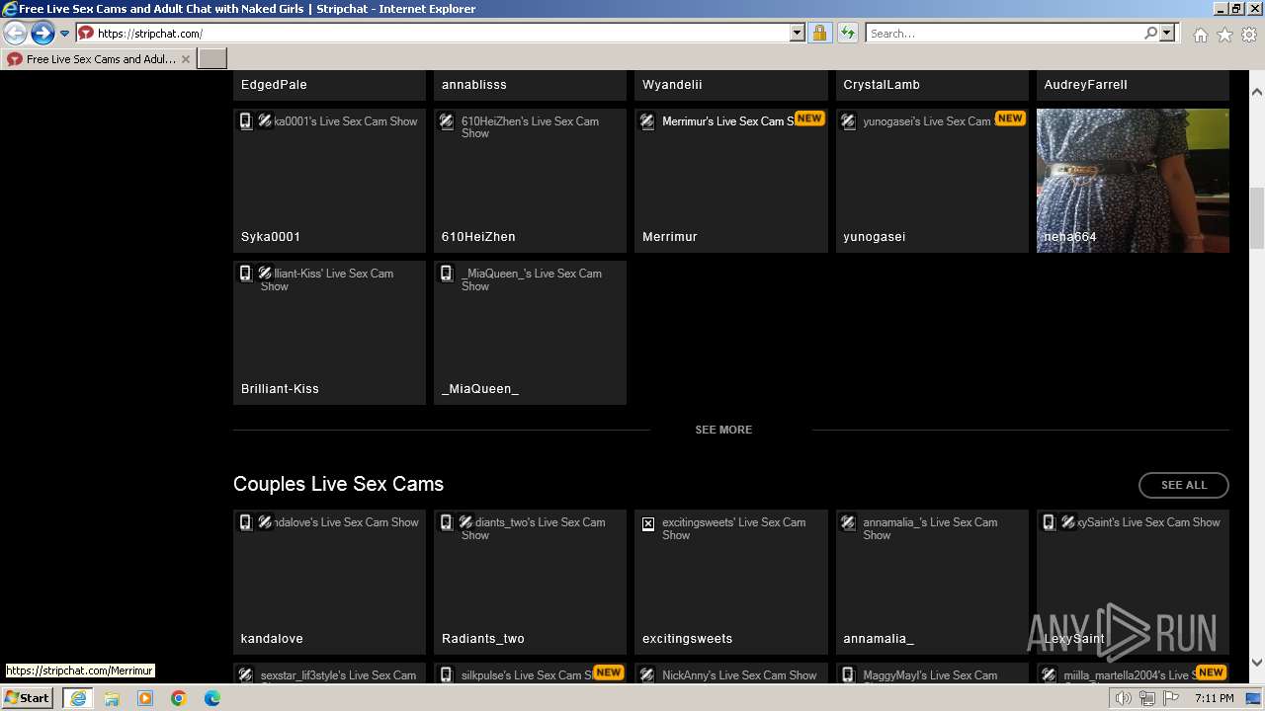Click the mobile icon on Brilliant-Kiss card
The height and width of the screenshot is (711, 1265).
click(246, 274)
